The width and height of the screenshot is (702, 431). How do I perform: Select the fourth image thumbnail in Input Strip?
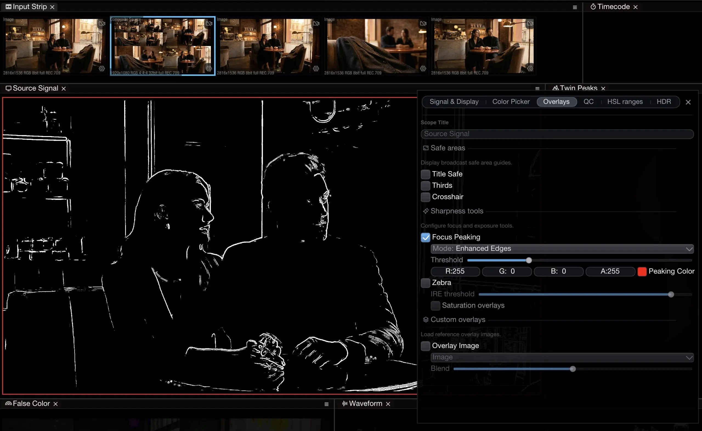376,46
